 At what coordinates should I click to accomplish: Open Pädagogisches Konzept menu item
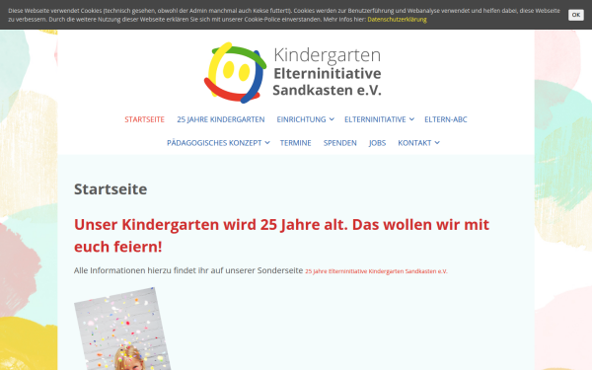pyautogui.click(x=214, y=143)
